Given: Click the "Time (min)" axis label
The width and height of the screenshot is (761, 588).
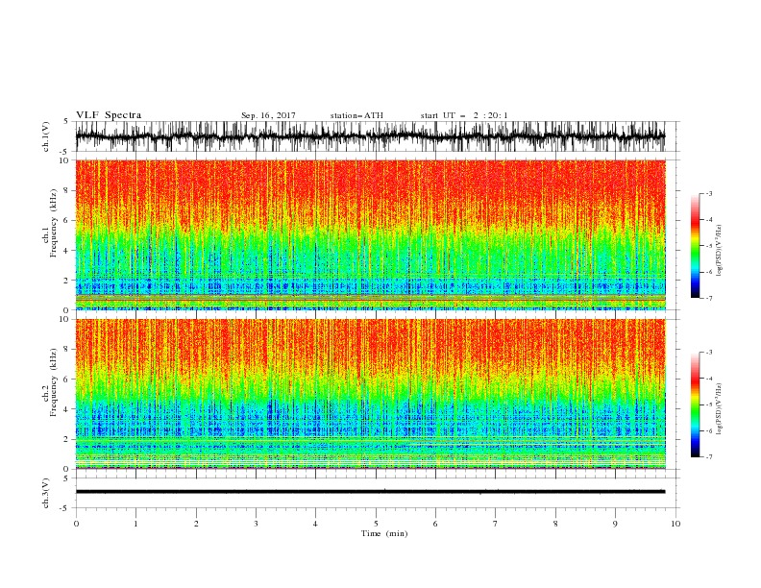Looking at the screenshot, I should [384, 533].
